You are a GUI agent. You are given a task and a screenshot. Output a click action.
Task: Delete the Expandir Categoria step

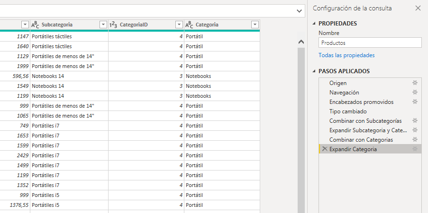tap(325, 149)
